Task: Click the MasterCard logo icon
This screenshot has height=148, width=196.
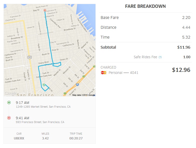Action: (104, 73)
